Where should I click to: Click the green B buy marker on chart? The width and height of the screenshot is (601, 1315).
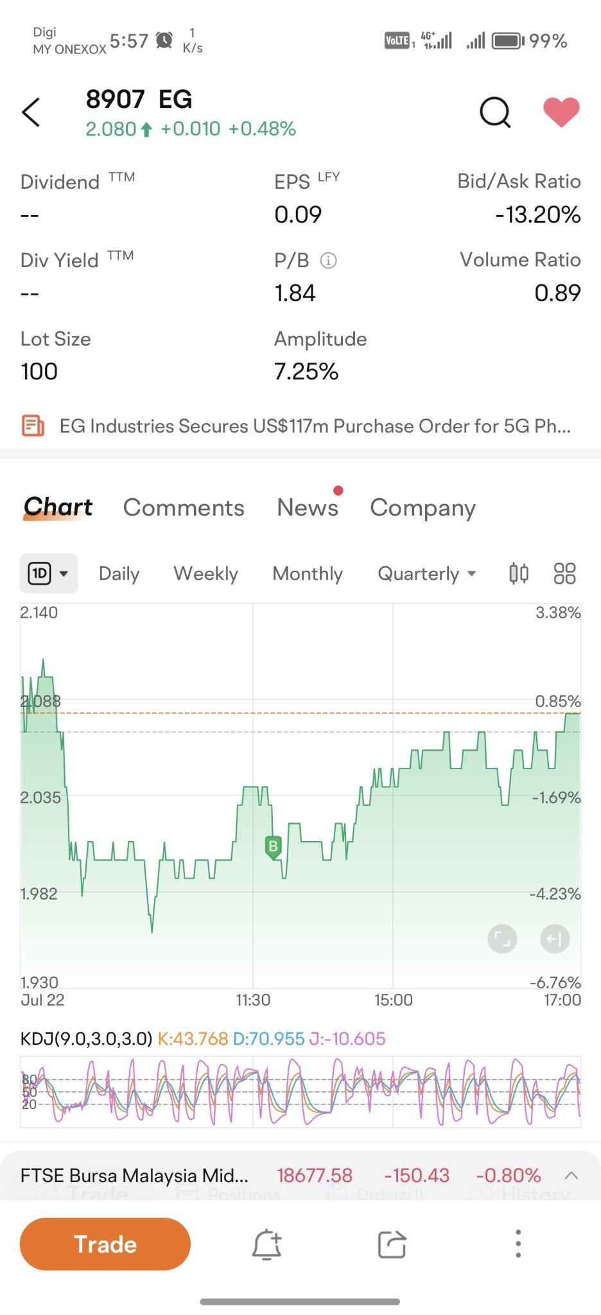[274, 848]
